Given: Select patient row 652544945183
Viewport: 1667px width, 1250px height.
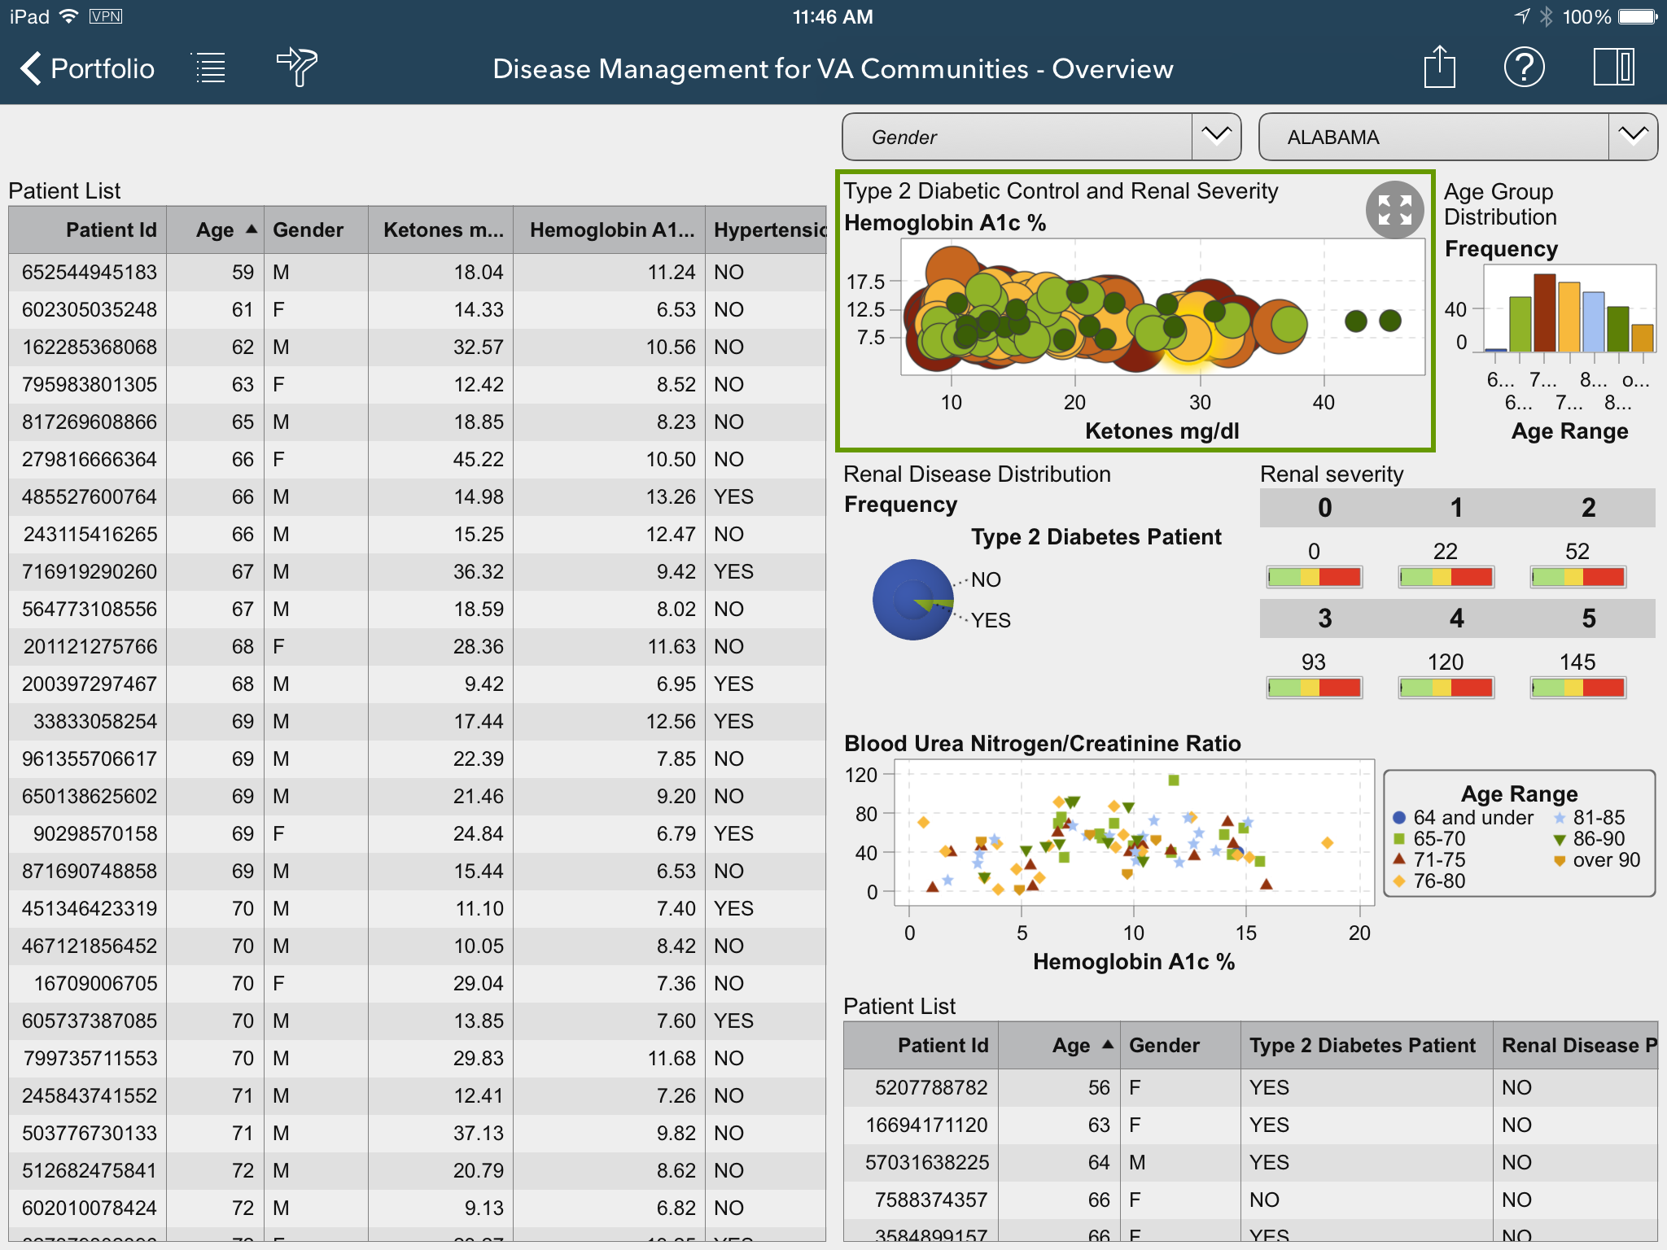Looking at the screenshot, I should click(90, 272).
